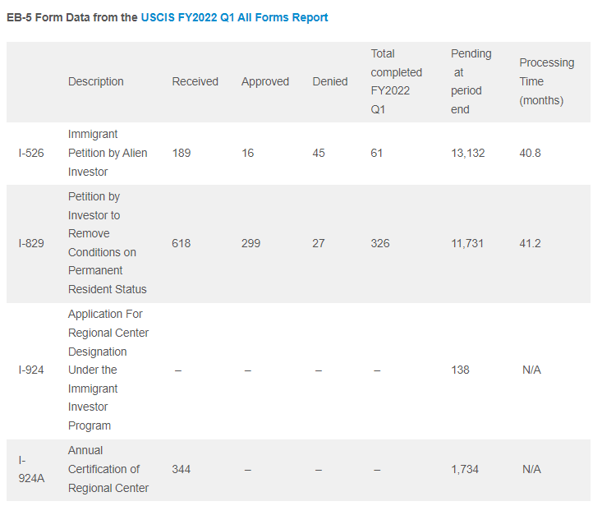This screenshot has width=602, height=515.
Task: Click the Denied column header
Action: click(x=329, y=81)
